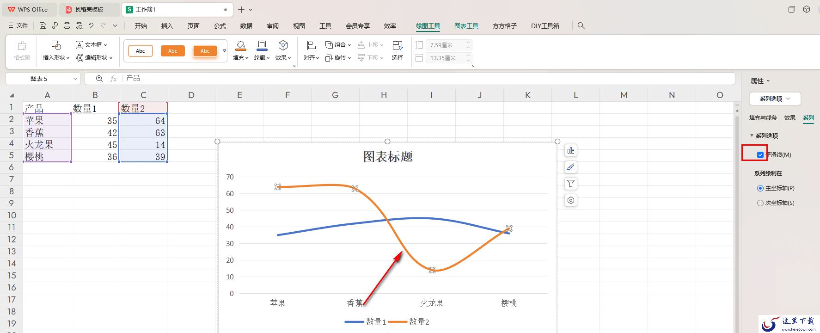820x333 pixels.
Task: Open the DIY Toolbox (DIY工具箱) tab
Action: pyautogui.click(x=545, y=26)
